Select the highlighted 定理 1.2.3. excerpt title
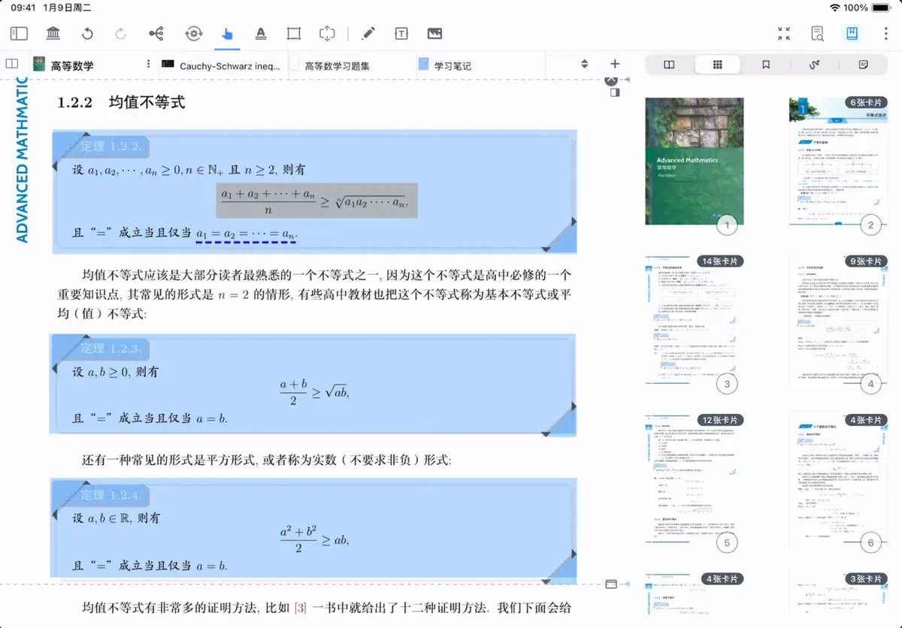This screenshot has height=628, width=902. [x=110, y=349]
